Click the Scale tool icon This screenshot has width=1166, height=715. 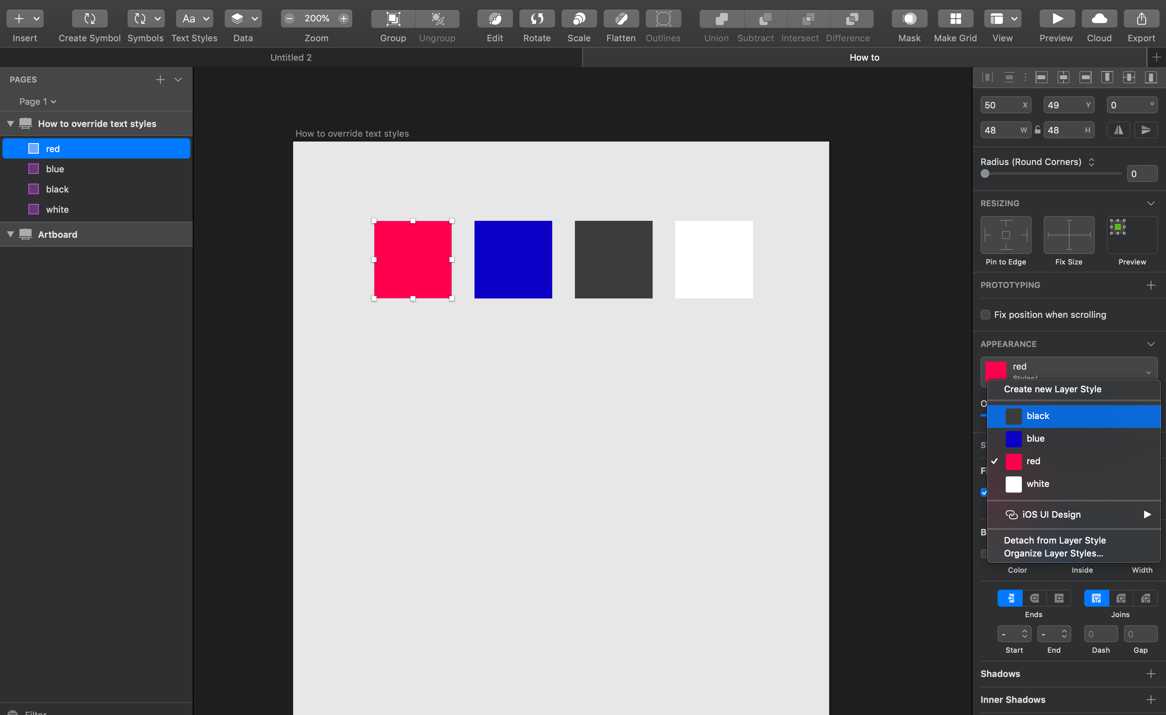point(579,19)
